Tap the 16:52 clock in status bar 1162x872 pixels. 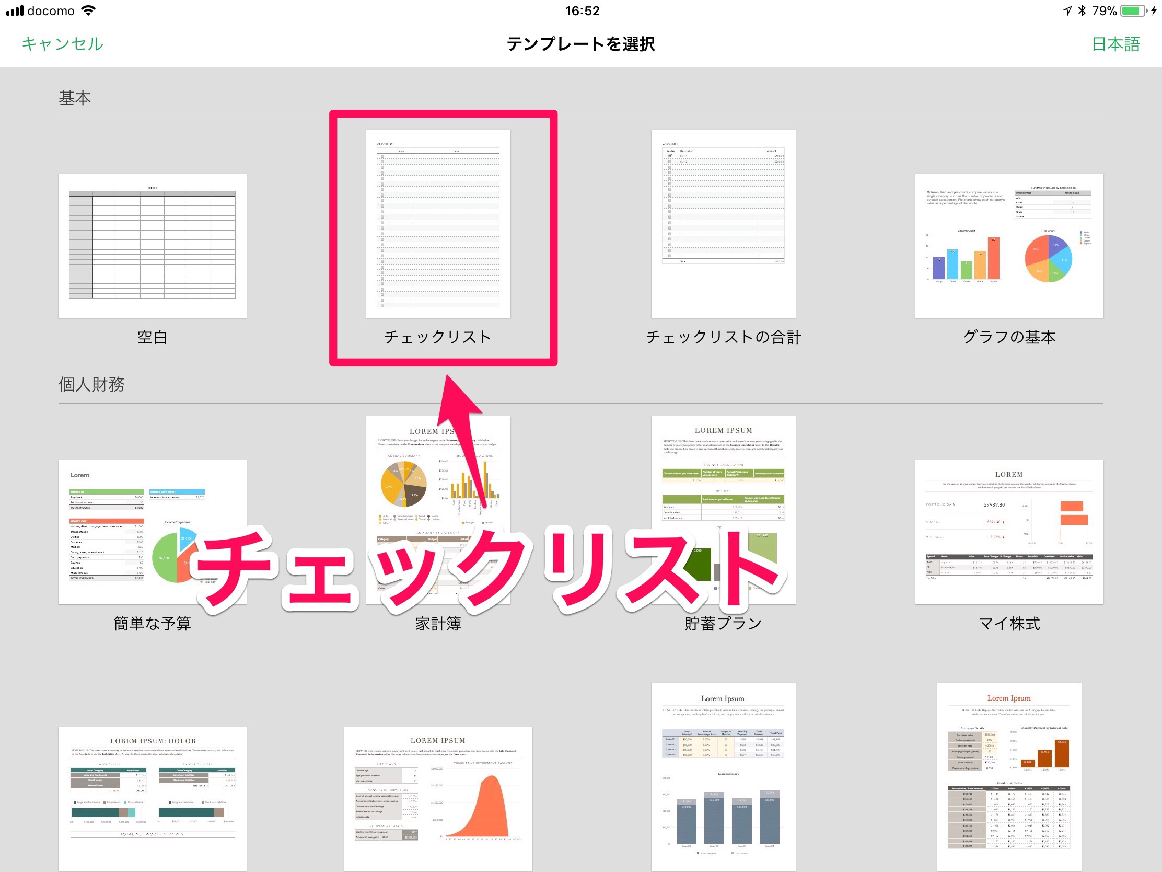pyautogui.click(x=582, y=10)
